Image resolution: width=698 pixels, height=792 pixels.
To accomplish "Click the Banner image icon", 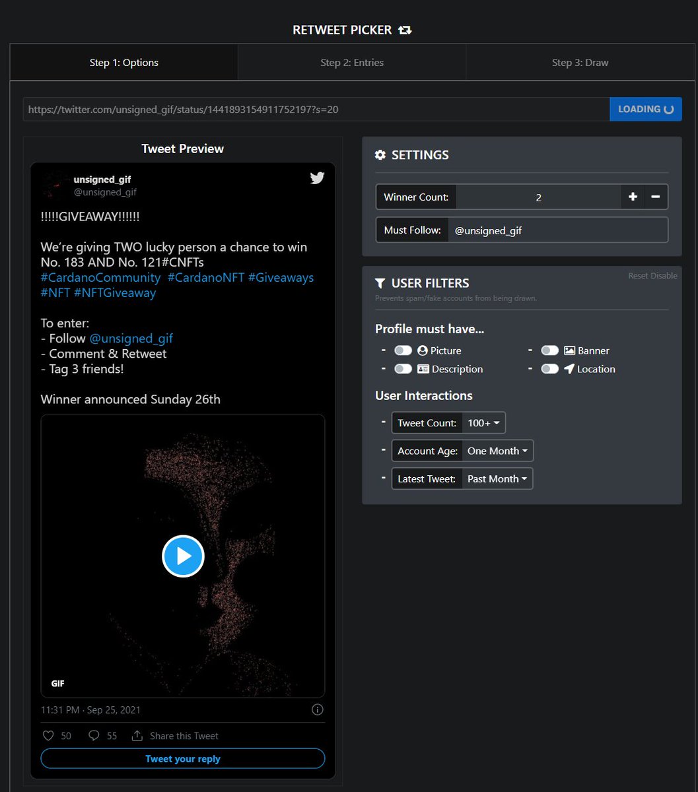I will [x=569, y=350].
